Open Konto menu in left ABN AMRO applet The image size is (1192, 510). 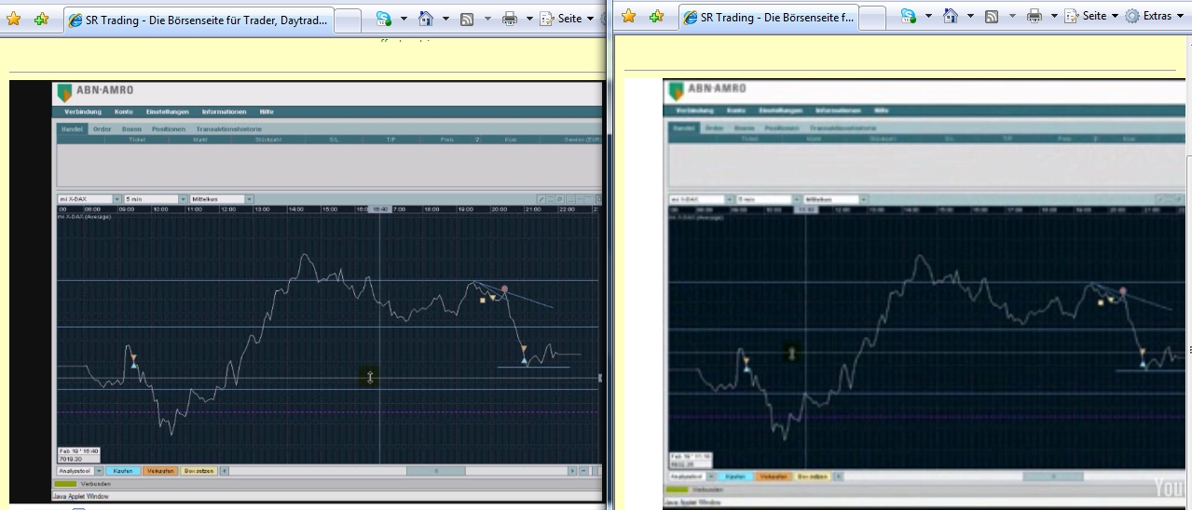[124, 112]
